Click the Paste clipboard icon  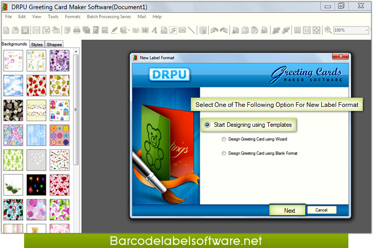[254, 30]
